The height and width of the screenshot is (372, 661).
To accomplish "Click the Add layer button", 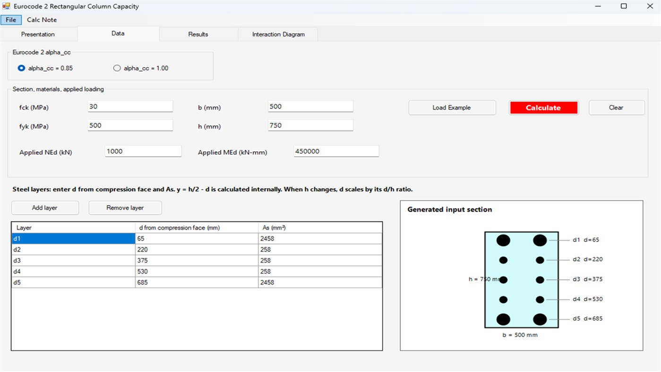I will pyautogui.click(x=45, y=208).
